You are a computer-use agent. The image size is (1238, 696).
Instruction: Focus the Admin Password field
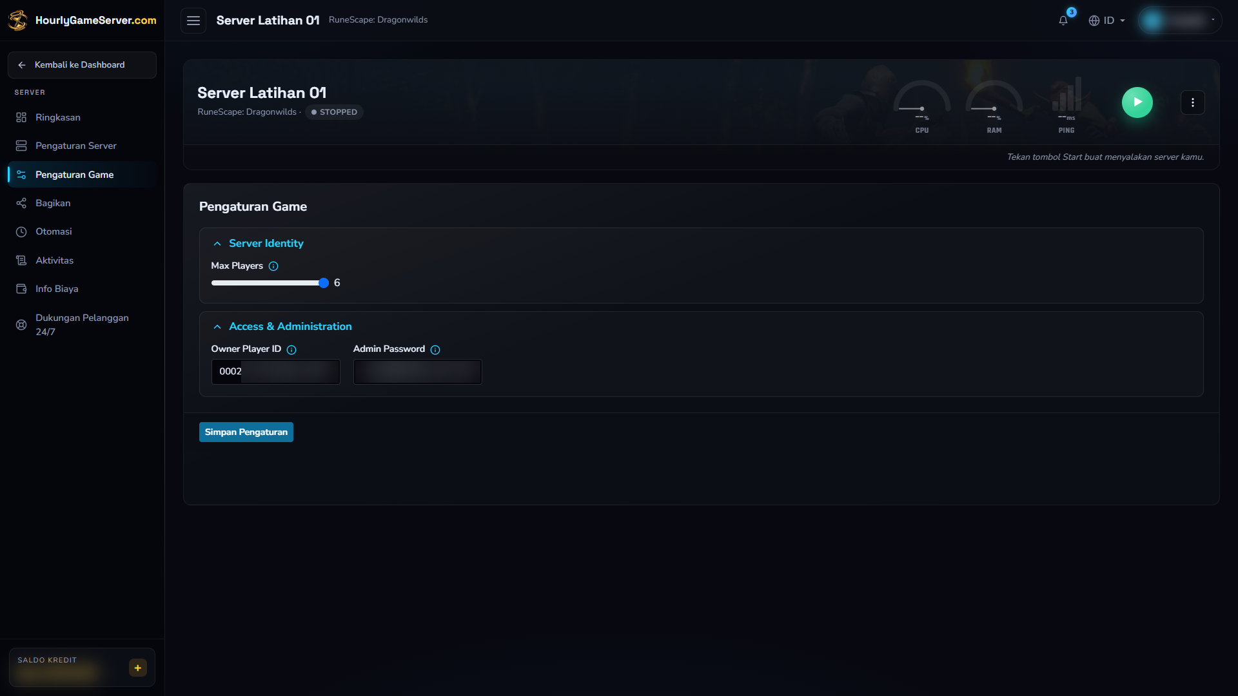point(418,372)
